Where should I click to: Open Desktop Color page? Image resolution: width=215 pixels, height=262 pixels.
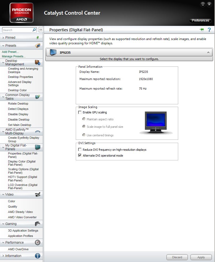[x=17, y=90]
